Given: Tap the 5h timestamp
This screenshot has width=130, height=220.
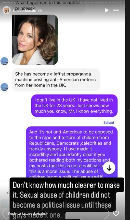Looking at the screenshot, I should [x=40, y=11].
